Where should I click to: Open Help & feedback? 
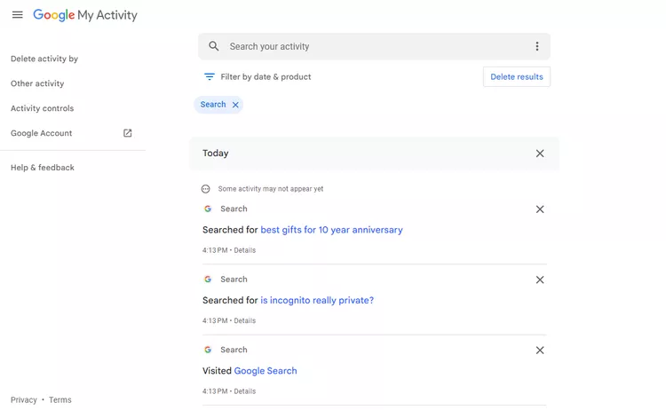click(x=43, y=168)
